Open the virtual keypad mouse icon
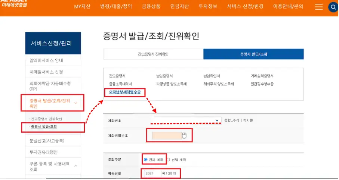 pos(184,136)
